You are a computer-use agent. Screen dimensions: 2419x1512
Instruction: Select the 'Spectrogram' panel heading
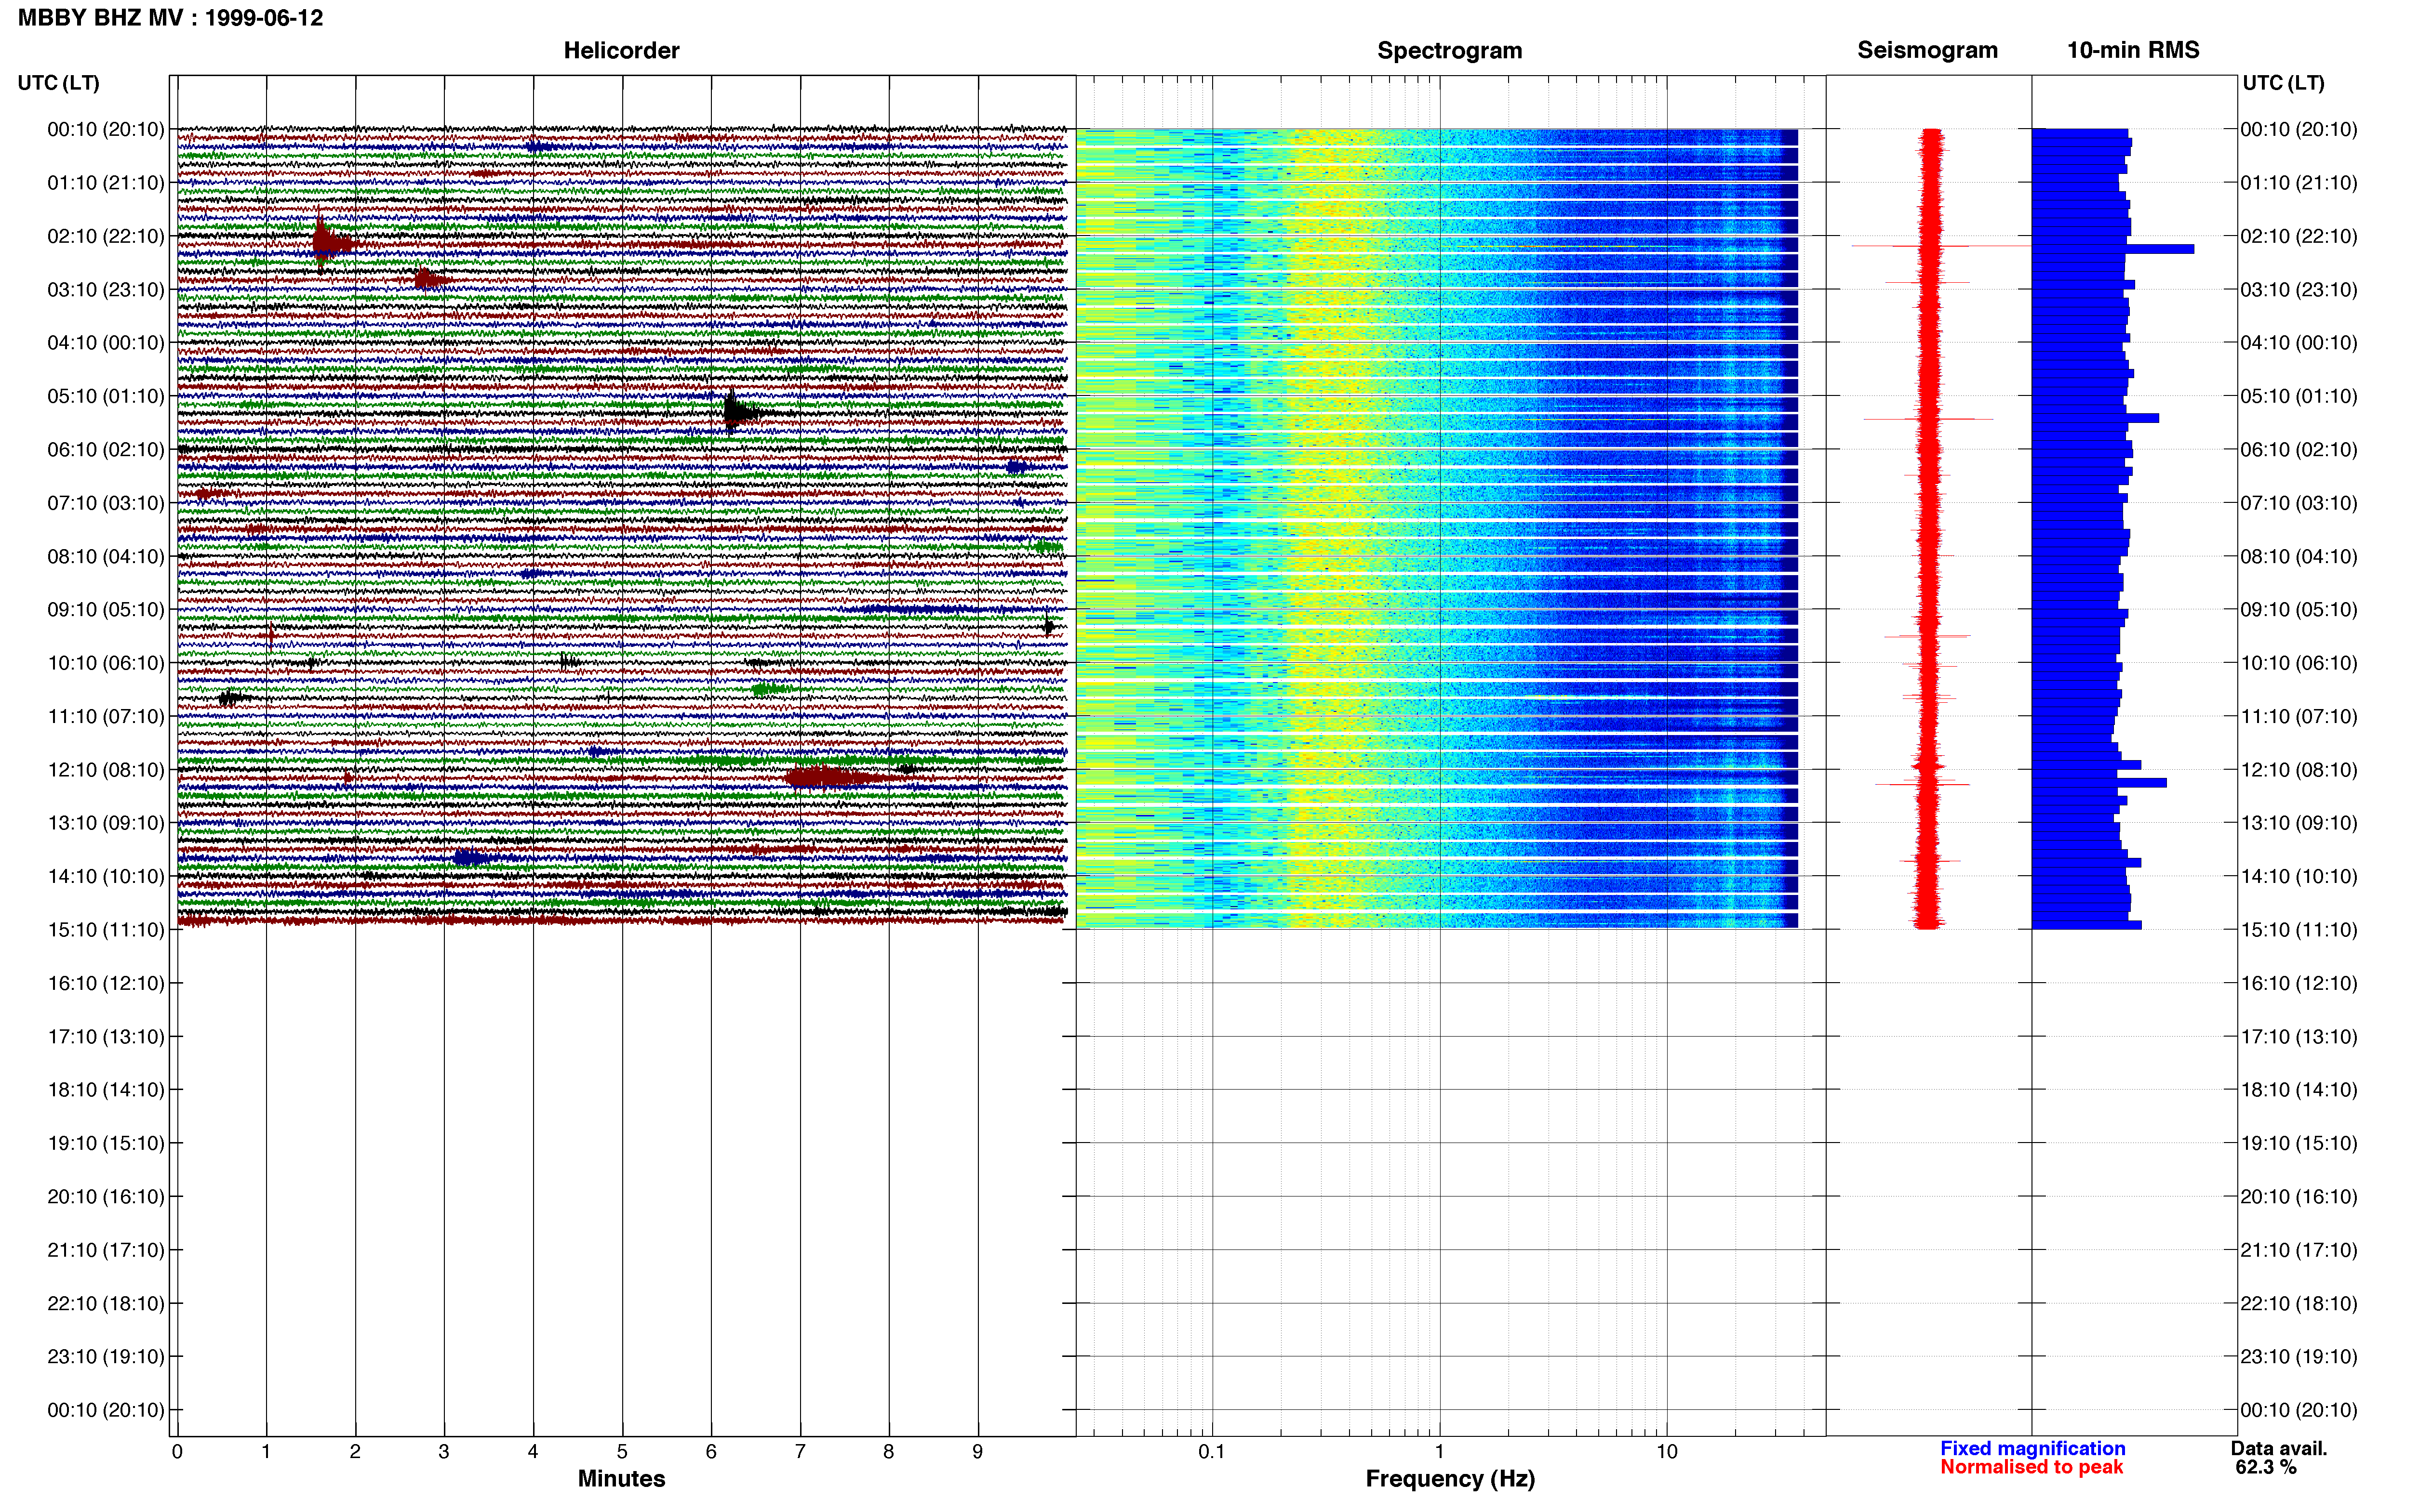click(1450, 50)
